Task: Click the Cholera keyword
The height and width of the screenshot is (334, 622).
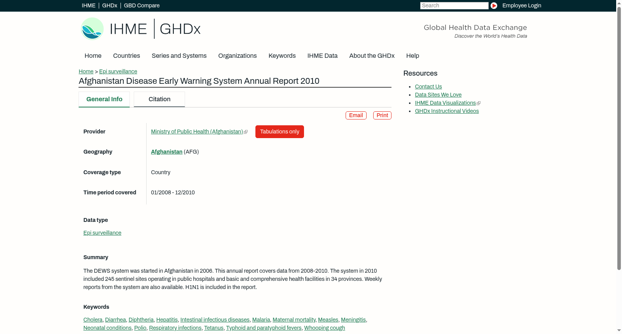Action: tap(93, 320)
